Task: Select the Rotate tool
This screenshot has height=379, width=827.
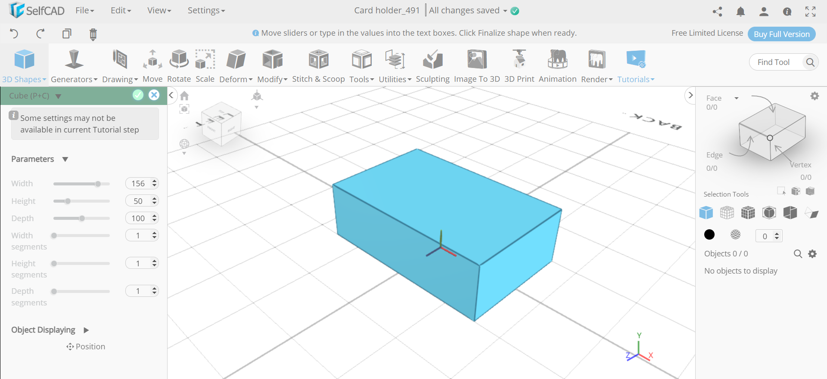Action: point(179,66)
